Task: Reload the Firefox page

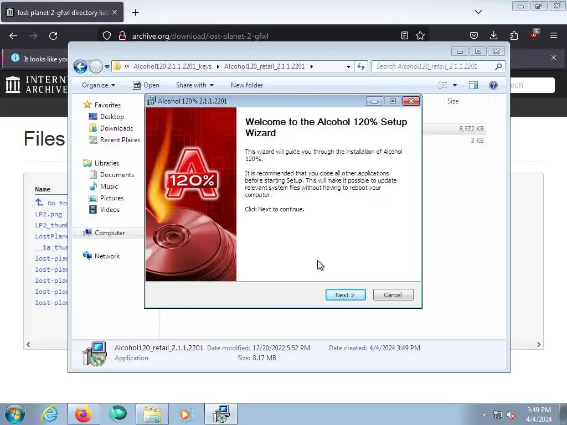Action: 53,36
